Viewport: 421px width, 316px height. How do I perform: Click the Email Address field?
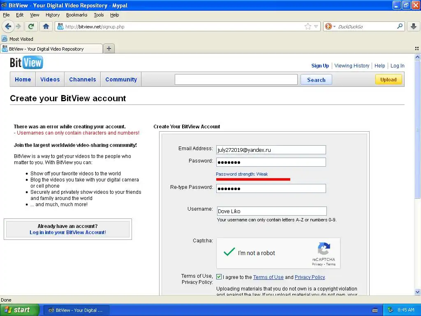(271, 150)
